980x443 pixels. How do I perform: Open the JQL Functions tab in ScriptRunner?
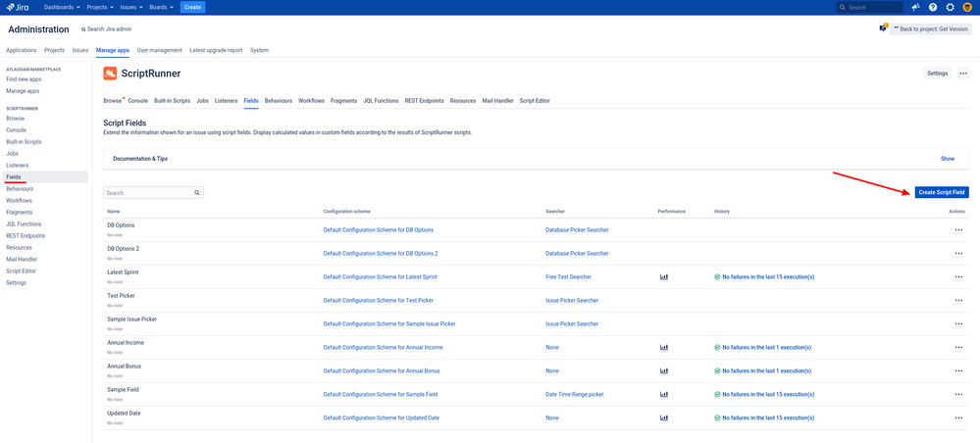click(381, 101)
